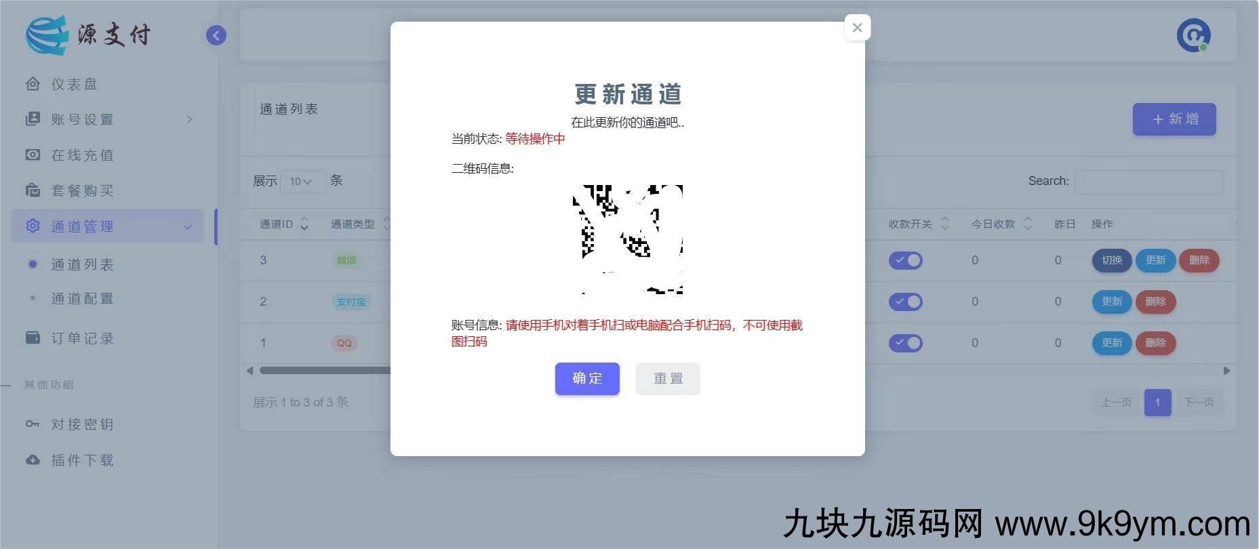The image size is (1259, 549).
Task: Go to 下一页 in pagination
Action: [1199, 403]
